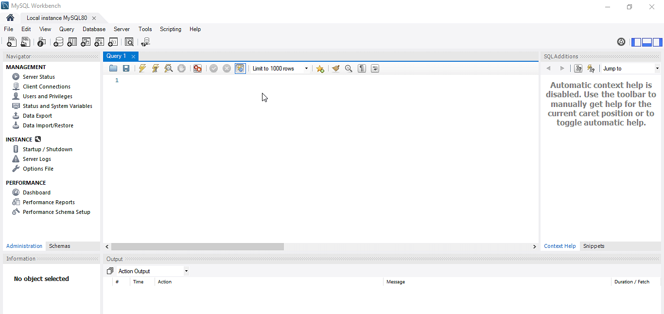Open Data Import/Restore

pos(48,125)
